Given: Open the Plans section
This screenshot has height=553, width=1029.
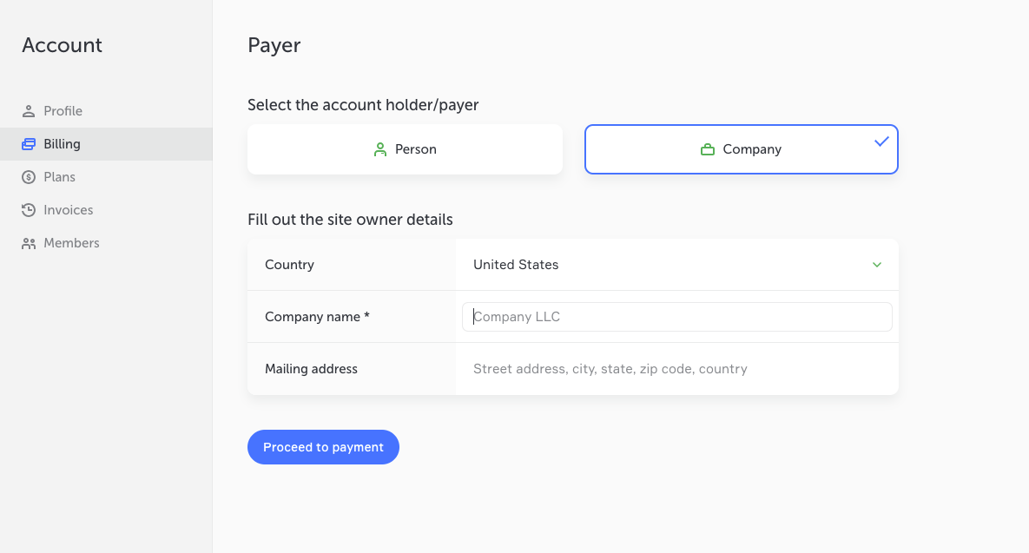Looking at the screenshot, I should (60, 177).
